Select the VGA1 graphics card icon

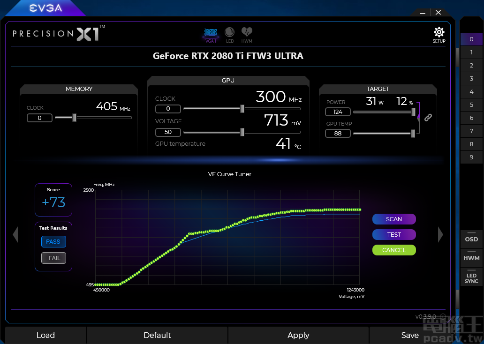click(x=211, y=35)
